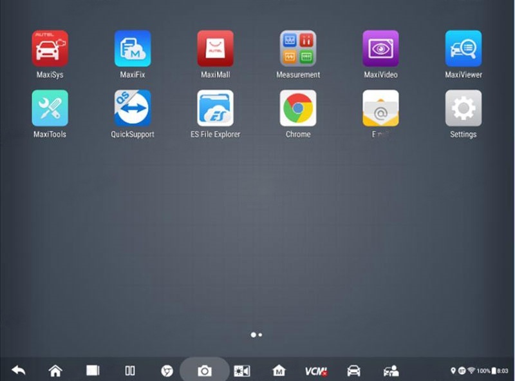Screen dimensions: 515x381
Task: Tap the car icon in the bottom bar
Action: (x=353, y=371)
